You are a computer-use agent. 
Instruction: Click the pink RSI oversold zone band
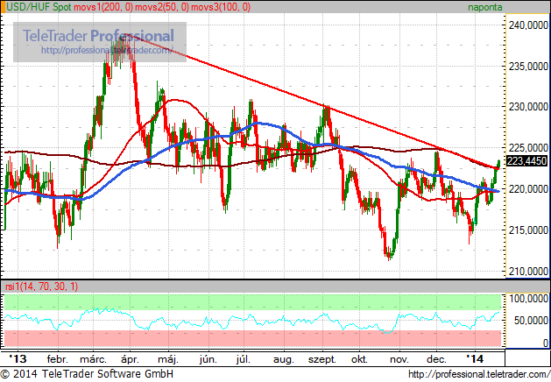click(252, 338)
